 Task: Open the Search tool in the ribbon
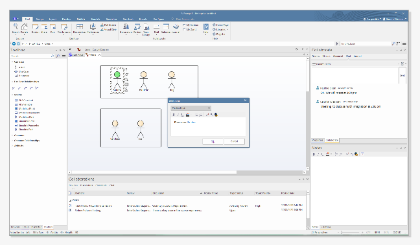click(x=16, y=28)
